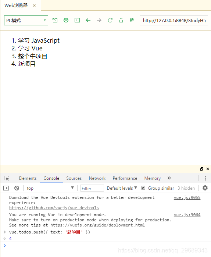The height and width of the screenshot is (257, 211).
Task: Open source link vue.js:9064
Action: (187, 215)
